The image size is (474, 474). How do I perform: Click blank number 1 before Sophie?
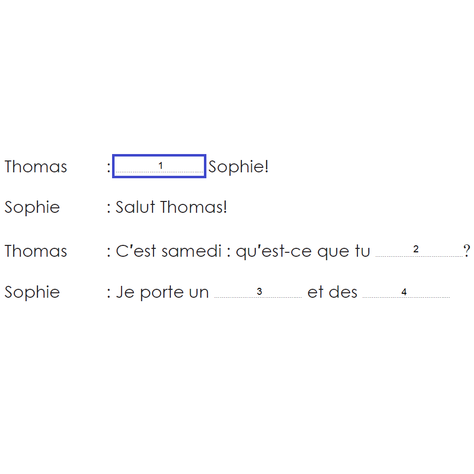point(159,166)
